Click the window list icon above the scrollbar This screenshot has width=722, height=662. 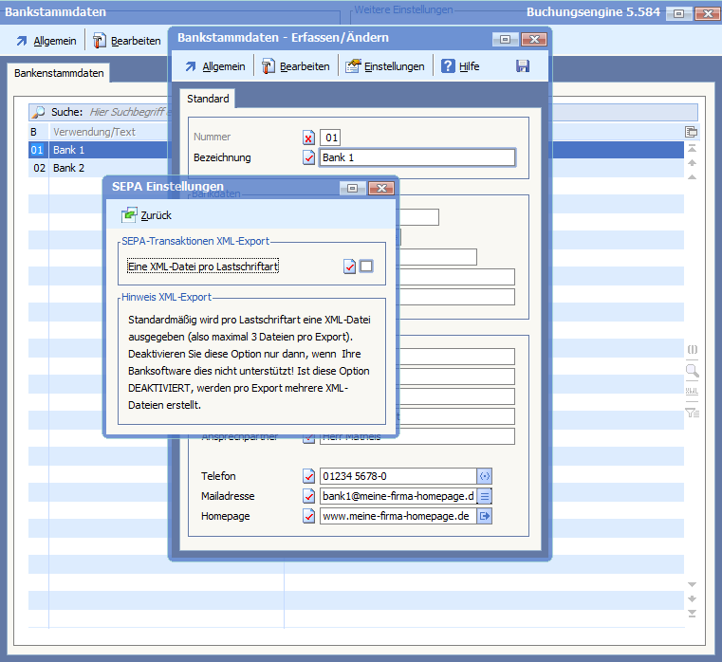click(x=692, y=132)
